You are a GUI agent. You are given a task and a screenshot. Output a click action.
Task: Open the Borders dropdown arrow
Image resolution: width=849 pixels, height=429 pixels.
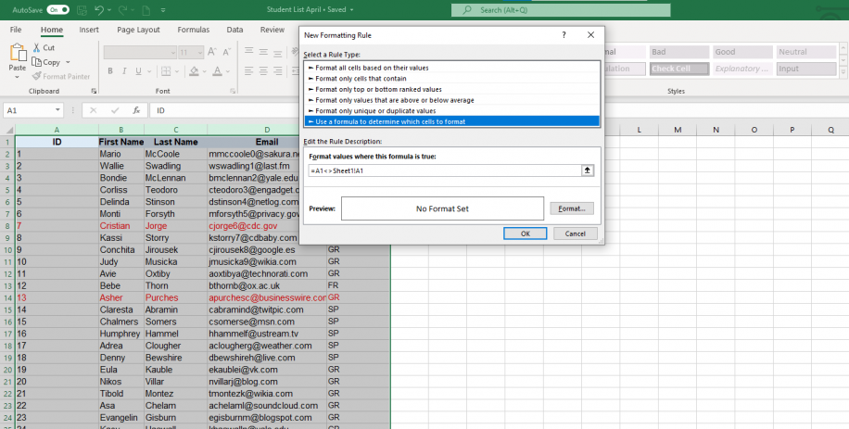click(x=177, y=70)
